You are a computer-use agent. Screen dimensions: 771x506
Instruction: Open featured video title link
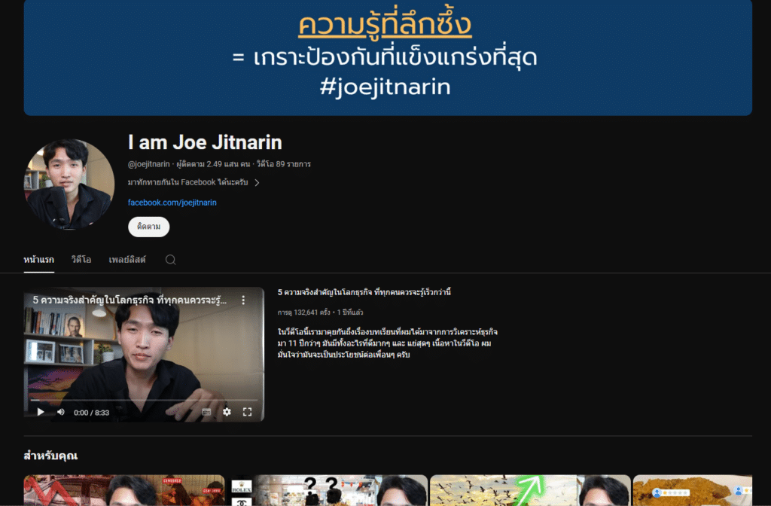[x=364, y=292]
